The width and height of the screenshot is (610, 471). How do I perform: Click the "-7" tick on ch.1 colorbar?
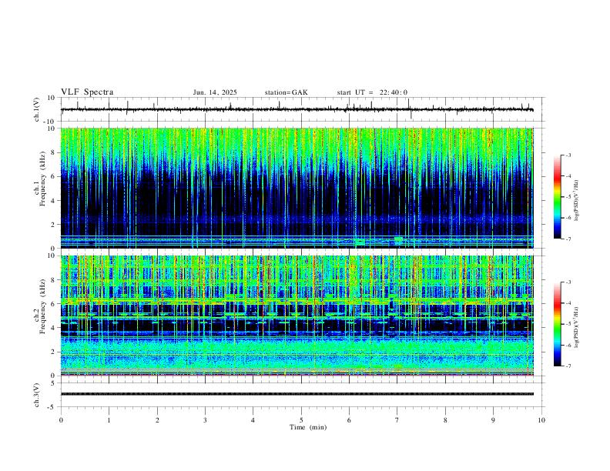click(568, 239)
